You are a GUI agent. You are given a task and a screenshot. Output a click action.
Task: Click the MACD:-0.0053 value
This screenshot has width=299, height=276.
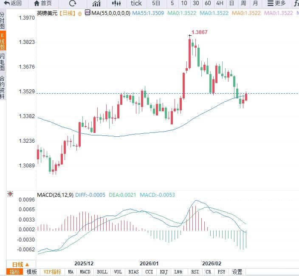[x=157, y=195]
